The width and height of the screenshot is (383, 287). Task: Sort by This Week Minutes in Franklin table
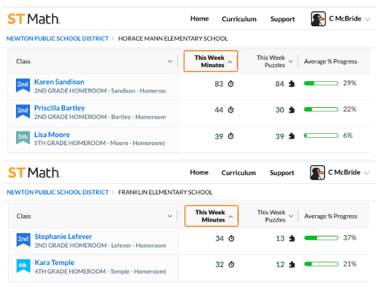[212, 216]
